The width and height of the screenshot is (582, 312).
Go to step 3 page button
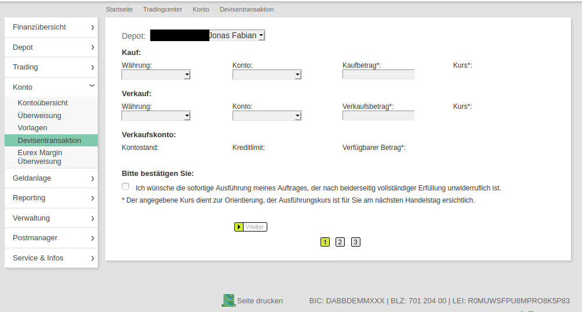tap(356, 242)
